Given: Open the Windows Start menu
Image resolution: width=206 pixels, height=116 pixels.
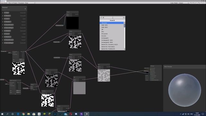Looking at the screenshot, I should coord(2,114).
